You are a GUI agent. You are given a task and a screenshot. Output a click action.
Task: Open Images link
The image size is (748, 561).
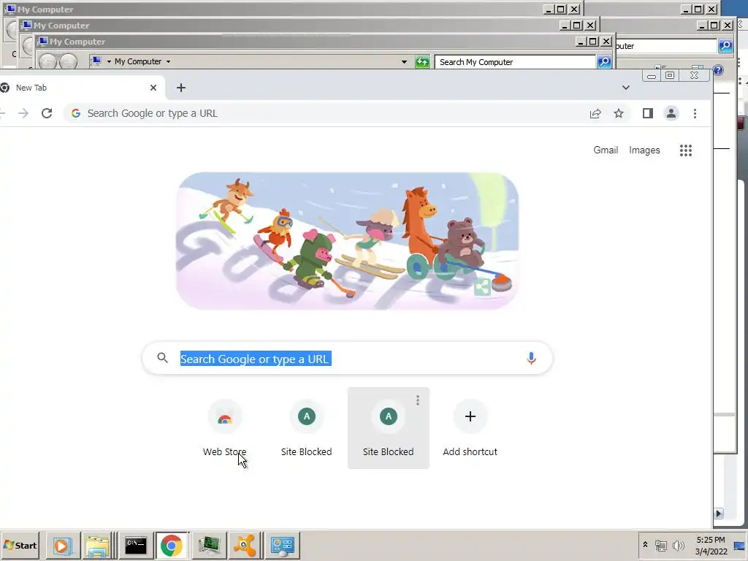coord(644,150)
